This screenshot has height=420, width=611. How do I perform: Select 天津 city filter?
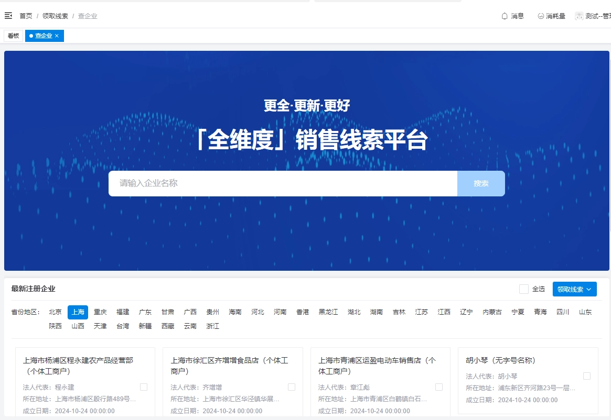[100, 326]
